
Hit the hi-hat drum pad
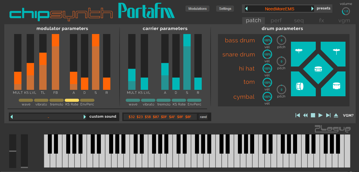coord(300,51)
